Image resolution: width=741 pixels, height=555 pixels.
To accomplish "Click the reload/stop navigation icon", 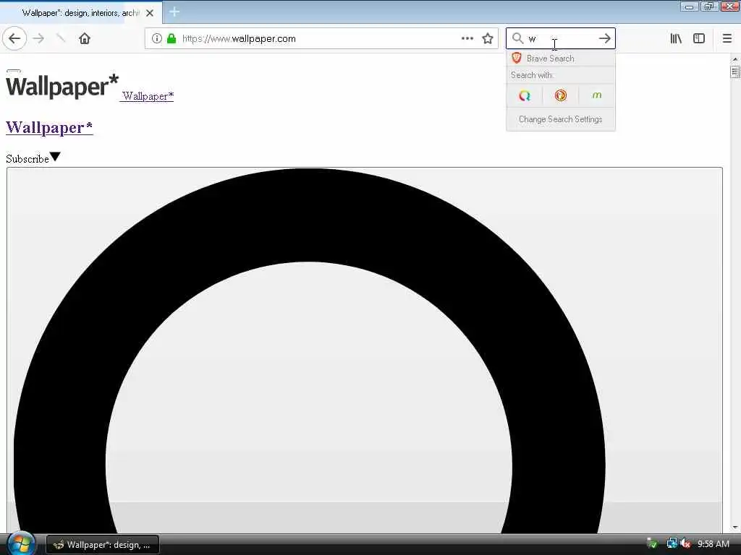I will (x=61, y=39).
